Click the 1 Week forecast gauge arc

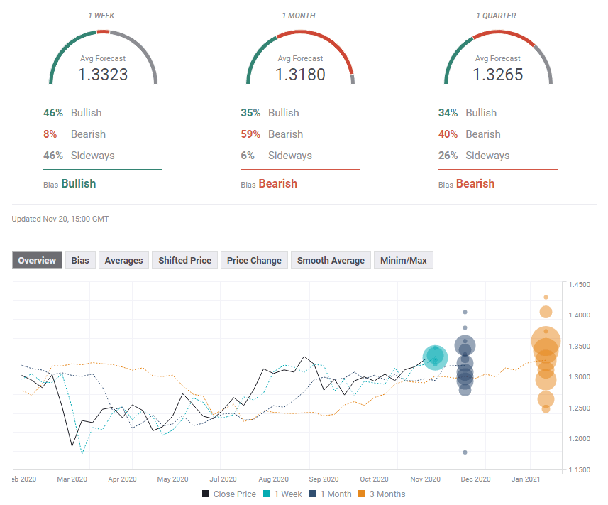click(103, 33)
